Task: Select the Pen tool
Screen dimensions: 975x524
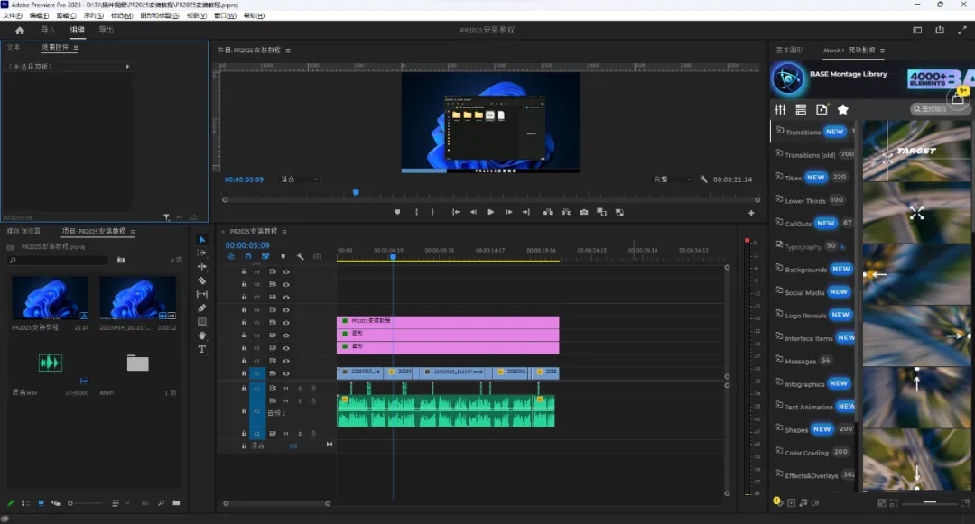Action: pyautogui.click(x=201, y=308)
